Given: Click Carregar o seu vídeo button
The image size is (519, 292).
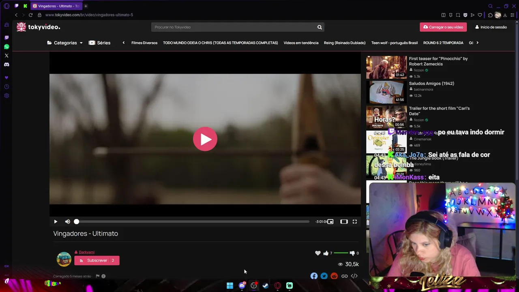Looking at the screenshot, I should [x=443, y=27].
